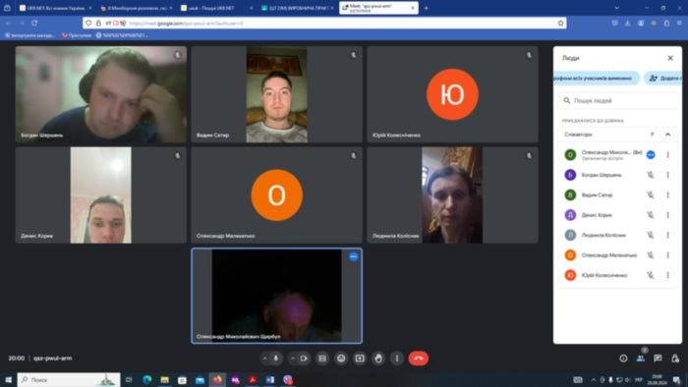Screen dimensions: 688x387
Task: Expand microphone settings arrow
Action: click(x=264, y=359)
